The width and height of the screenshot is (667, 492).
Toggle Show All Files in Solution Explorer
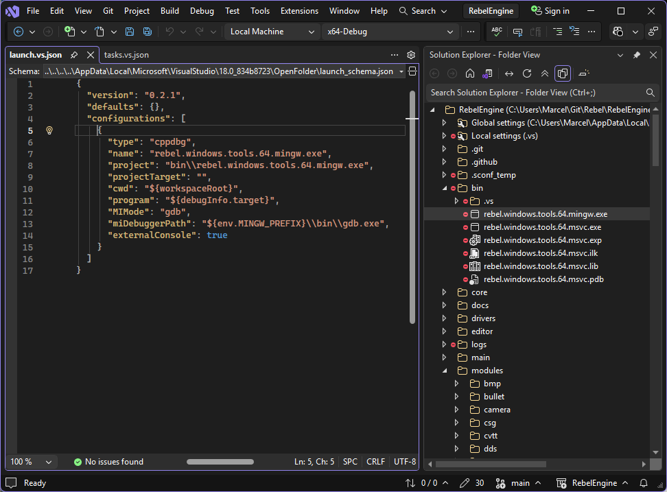coord(563,73)
